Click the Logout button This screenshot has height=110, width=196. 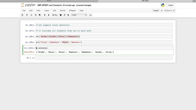[x=171, y=5]
